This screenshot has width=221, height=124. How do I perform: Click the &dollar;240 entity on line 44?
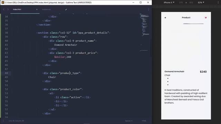pos(63,57)
